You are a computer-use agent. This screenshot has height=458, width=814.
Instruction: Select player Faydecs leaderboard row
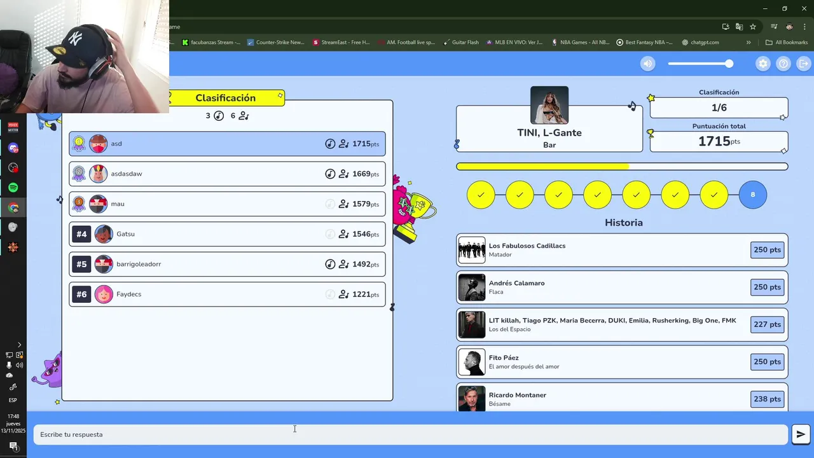tap(227, 295)
